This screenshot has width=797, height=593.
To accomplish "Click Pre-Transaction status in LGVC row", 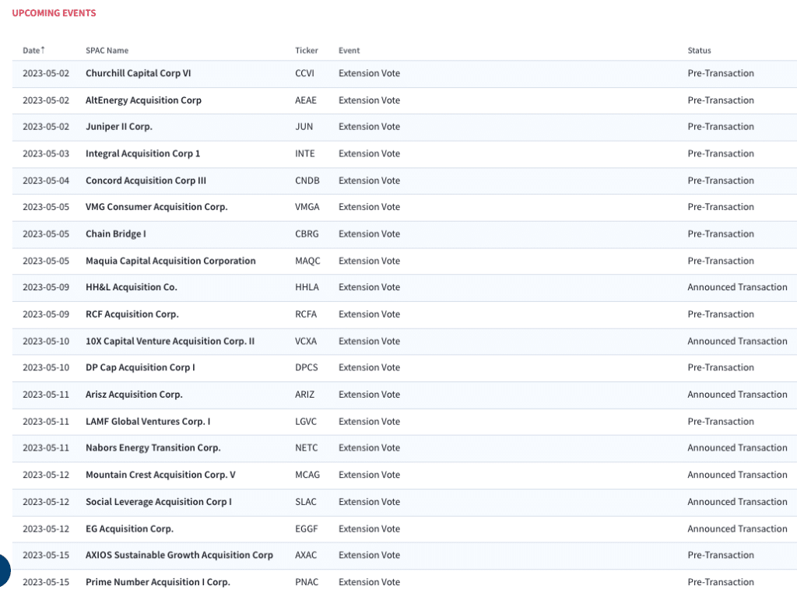I will [x=721, y=421].
